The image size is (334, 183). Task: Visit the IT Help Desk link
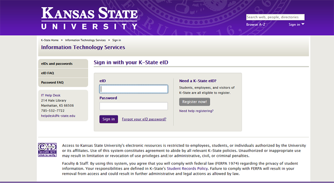click(x=51, y=95)
